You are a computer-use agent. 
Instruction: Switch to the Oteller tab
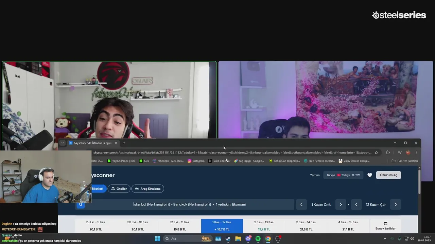pyautogui.click(x=119, y=189)
